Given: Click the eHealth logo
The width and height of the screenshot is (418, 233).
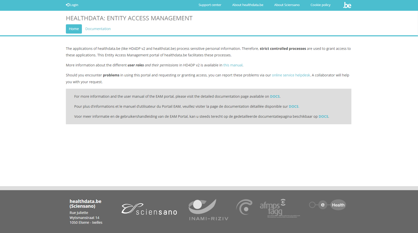Looking at the screenshot, I should coord(327,205).
